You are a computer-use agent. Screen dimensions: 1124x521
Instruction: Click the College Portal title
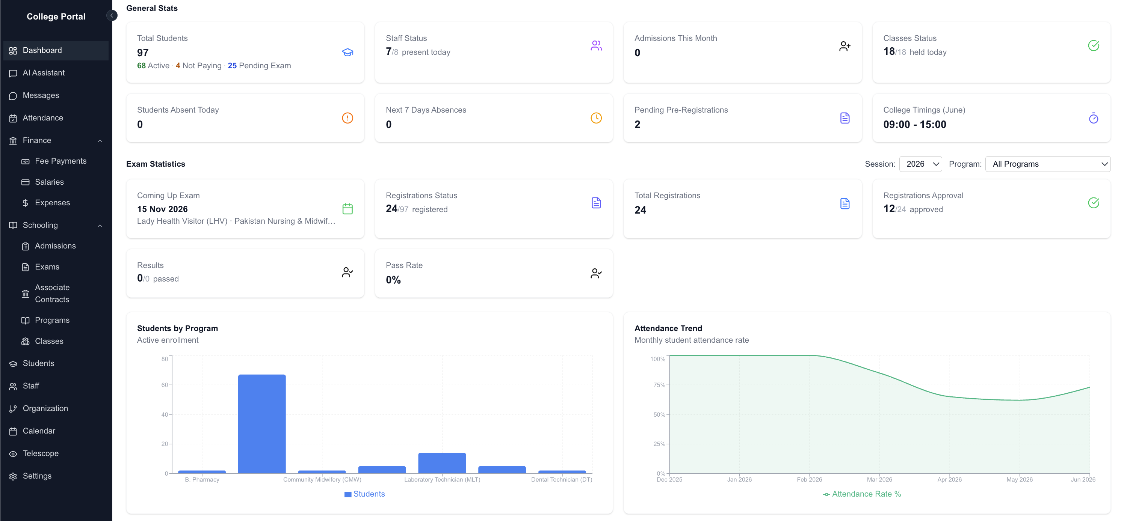coord(56,17)
